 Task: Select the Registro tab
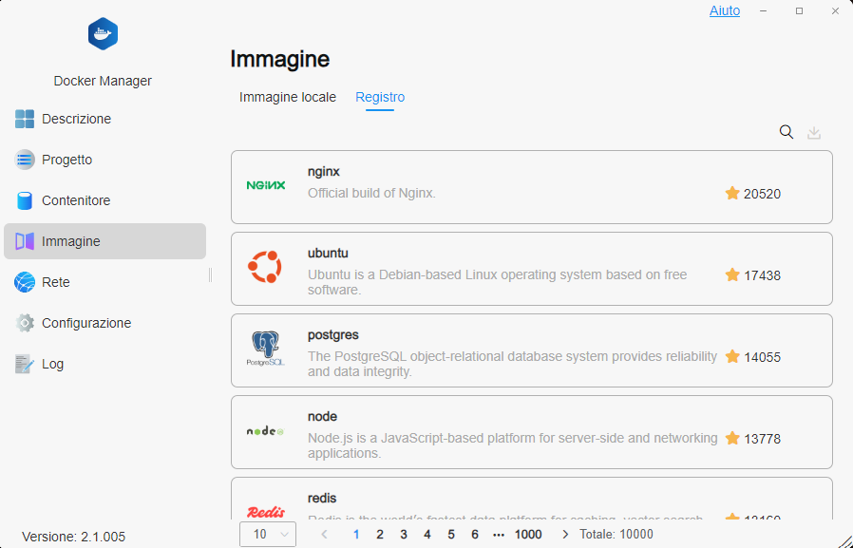(380, 97)
